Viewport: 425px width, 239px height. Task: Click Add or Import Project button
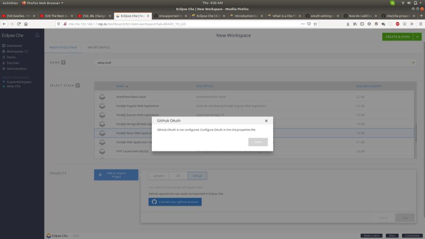pyautogui.click(x=116, y=175)
